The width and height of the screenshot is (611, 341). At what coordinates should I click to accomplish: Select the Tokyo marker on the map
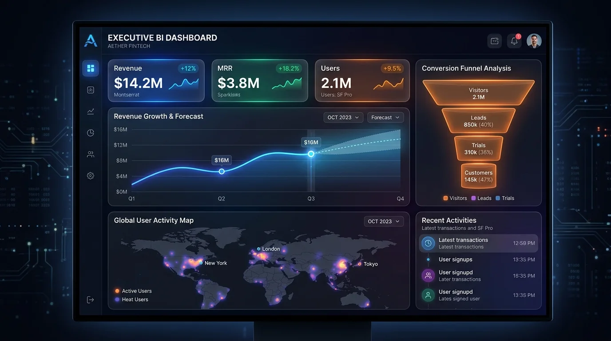point(360,264)
